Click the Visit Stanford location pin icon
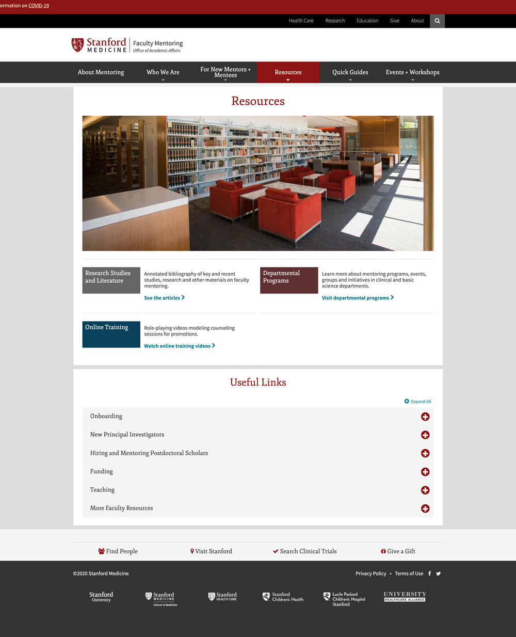The image size is (516, 637). (x=192, y=551)
